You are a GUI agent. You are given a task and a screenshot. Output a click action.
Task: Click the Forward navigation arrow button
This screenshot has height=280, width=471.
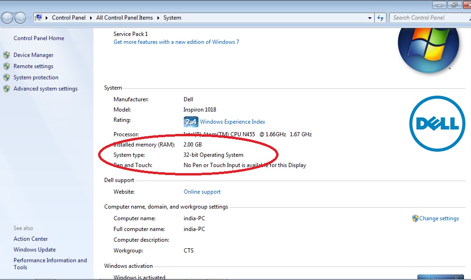pyautogui.click(x=20, y=18)
